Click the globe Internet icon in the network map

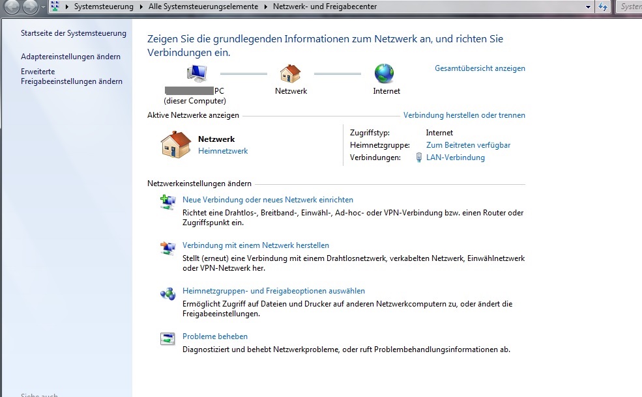point(384,74)
